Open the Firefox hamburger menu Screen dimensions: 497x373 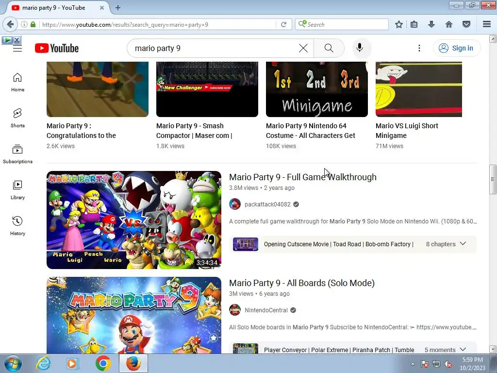[487, 24]
